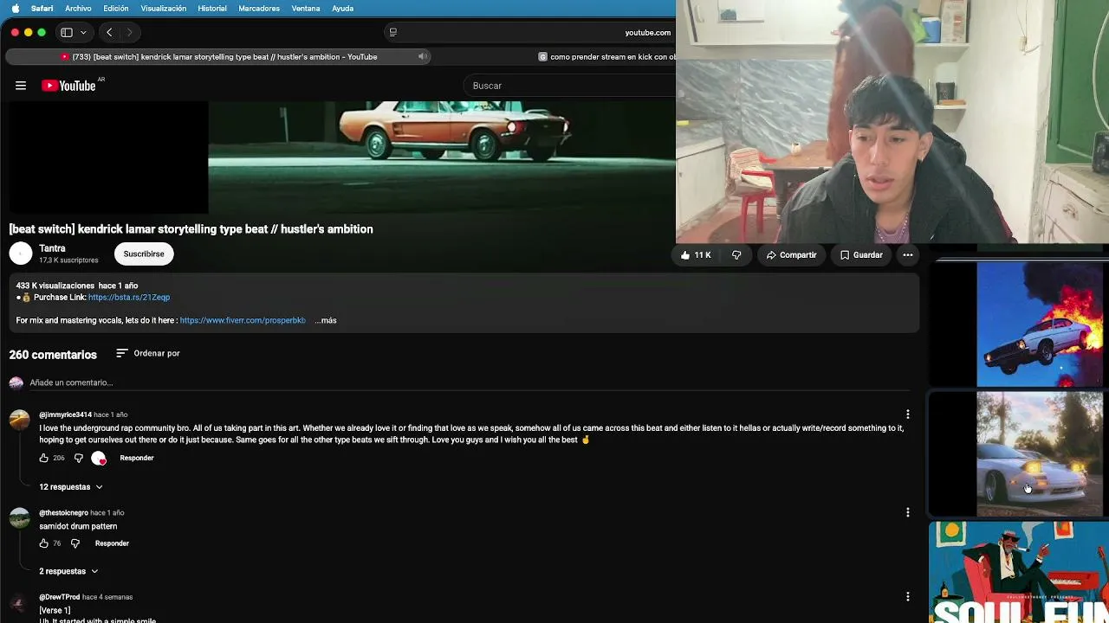Dislike the @jimmyrice3414 comment

[79, 458]
